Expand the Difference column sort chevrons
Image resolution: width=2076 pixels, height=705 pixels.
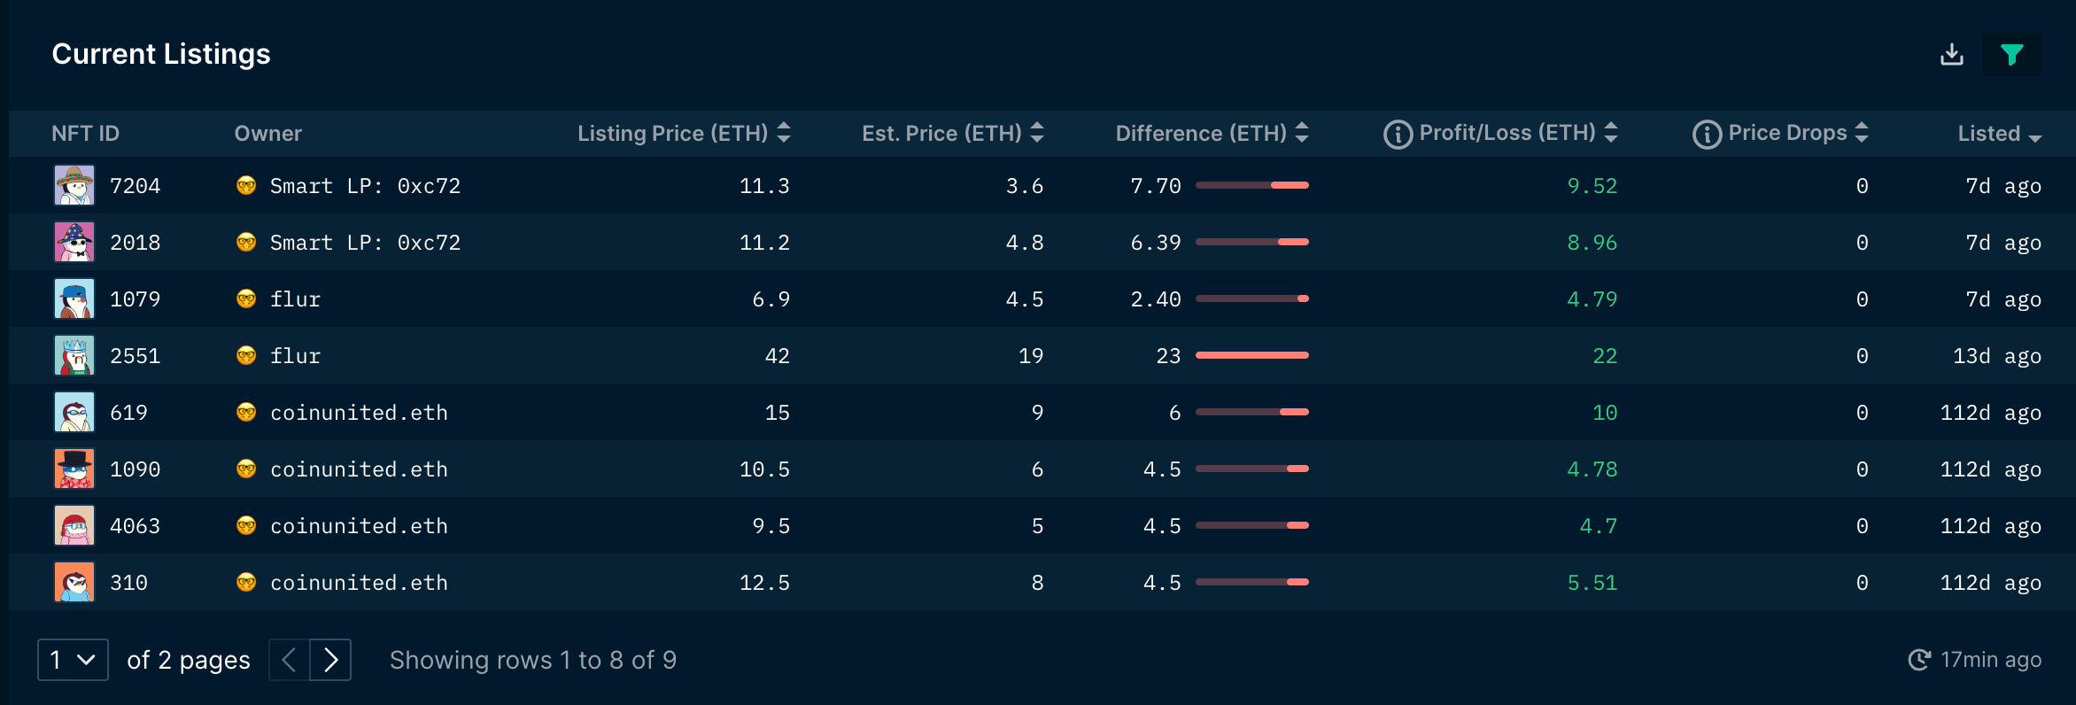pos(1300,133)
